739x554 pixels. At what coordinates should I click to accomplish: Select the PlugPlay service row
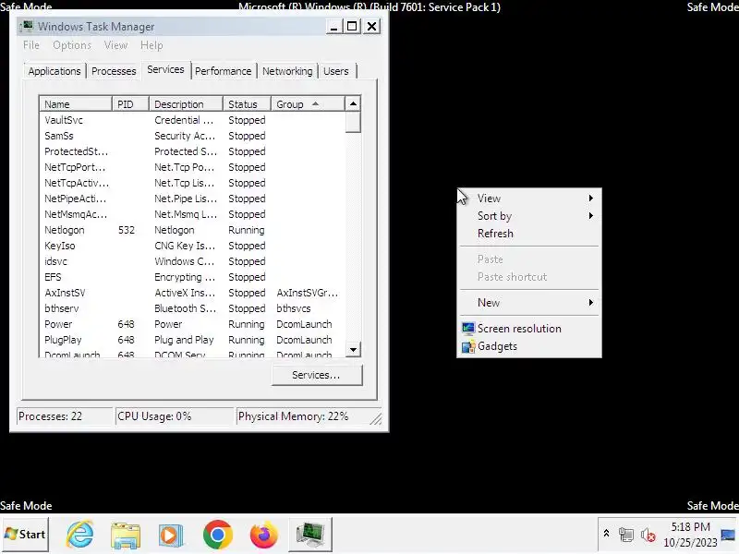click(192, 340)
